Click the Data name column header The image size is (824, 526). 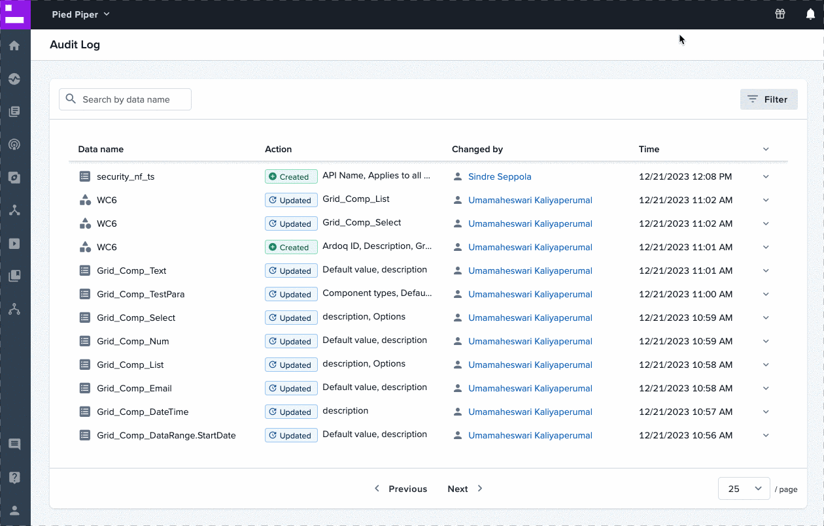pyautogui.click(x=101, y=149)
